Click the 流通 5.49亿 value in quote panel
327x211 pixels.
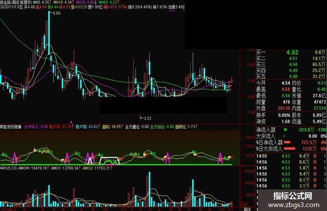pos(319,121)
